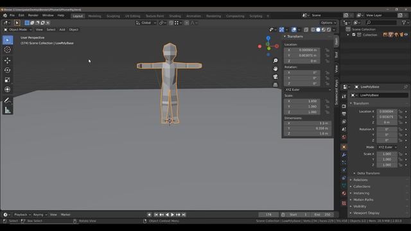Open the Global orientation dropdown

point(146,23)
